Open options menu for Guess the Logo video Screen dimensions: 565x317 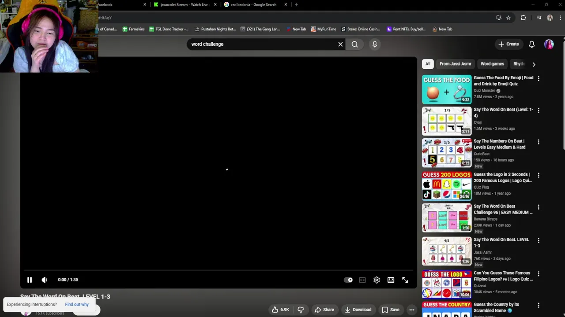tap(538, 175)
